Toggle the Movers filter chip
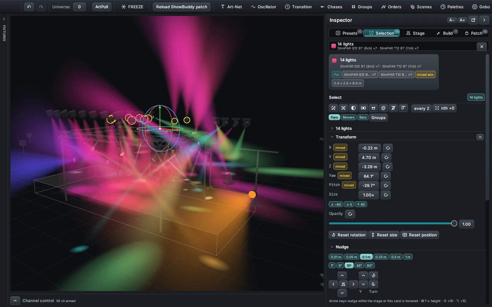 point(348,117)
